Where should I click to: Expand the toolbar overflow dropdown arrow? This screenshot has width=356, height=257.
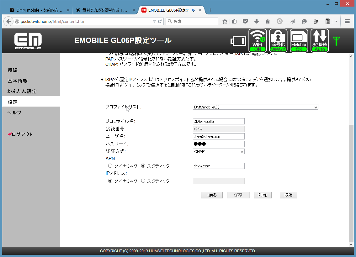point(336,21)
